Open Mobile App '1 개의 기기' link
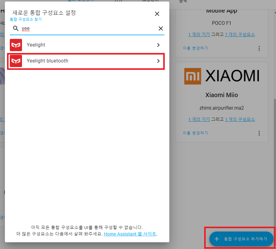276x249 pixels. pyautogui.click(x=199, y=34)
